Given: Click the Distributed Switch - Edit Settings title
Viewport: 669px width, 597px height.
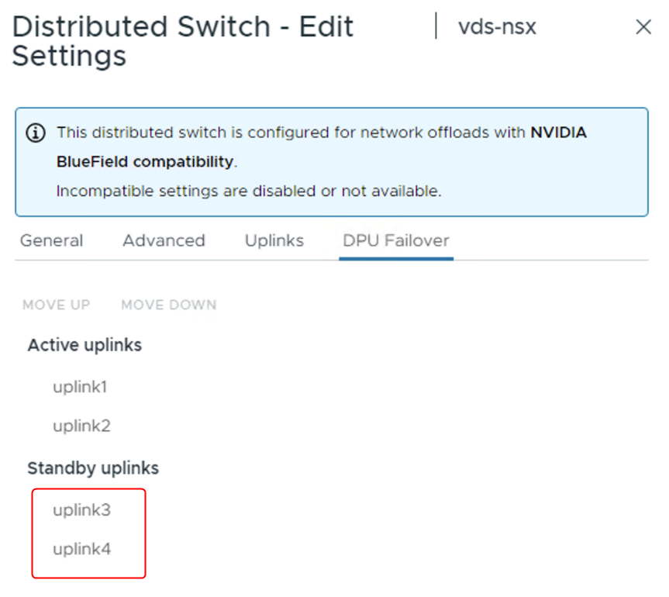Looking at the screenshot, I should point(183,41).
